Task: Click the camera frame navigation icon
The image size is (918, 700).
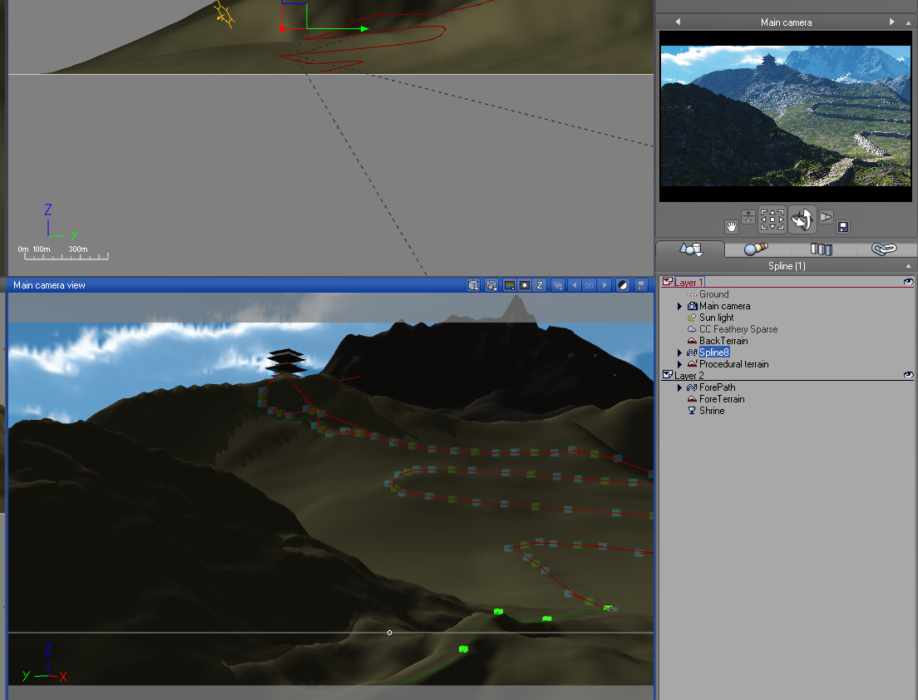Action: [x=772, y=219]
